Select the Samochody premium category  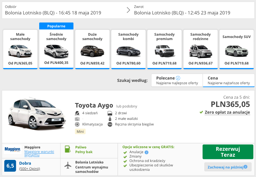click(x=164, y=49)
